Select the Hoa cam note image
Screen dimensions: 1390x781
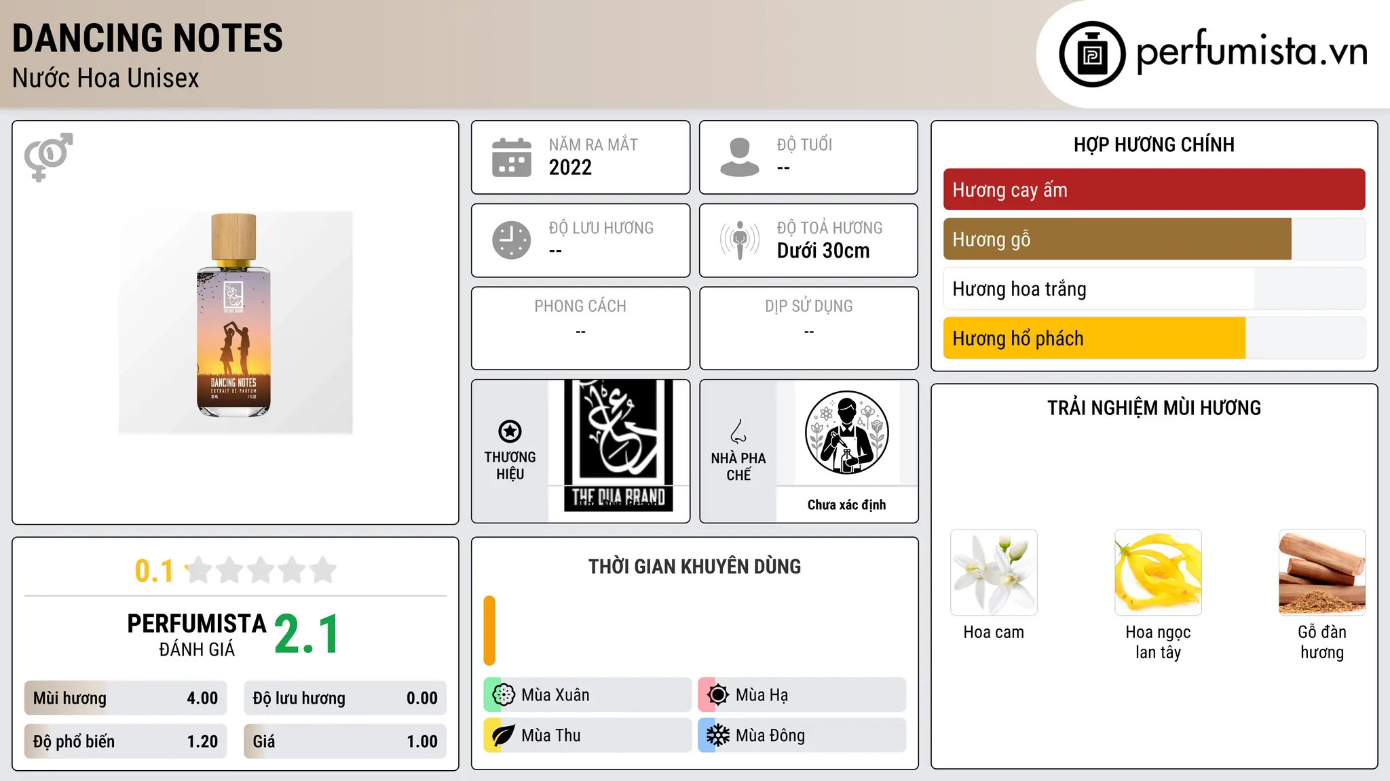[994, 572]
